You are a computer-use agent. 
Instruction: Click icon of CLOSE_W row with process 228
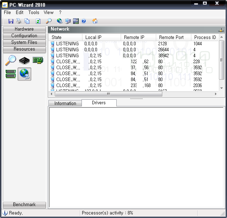53,62
